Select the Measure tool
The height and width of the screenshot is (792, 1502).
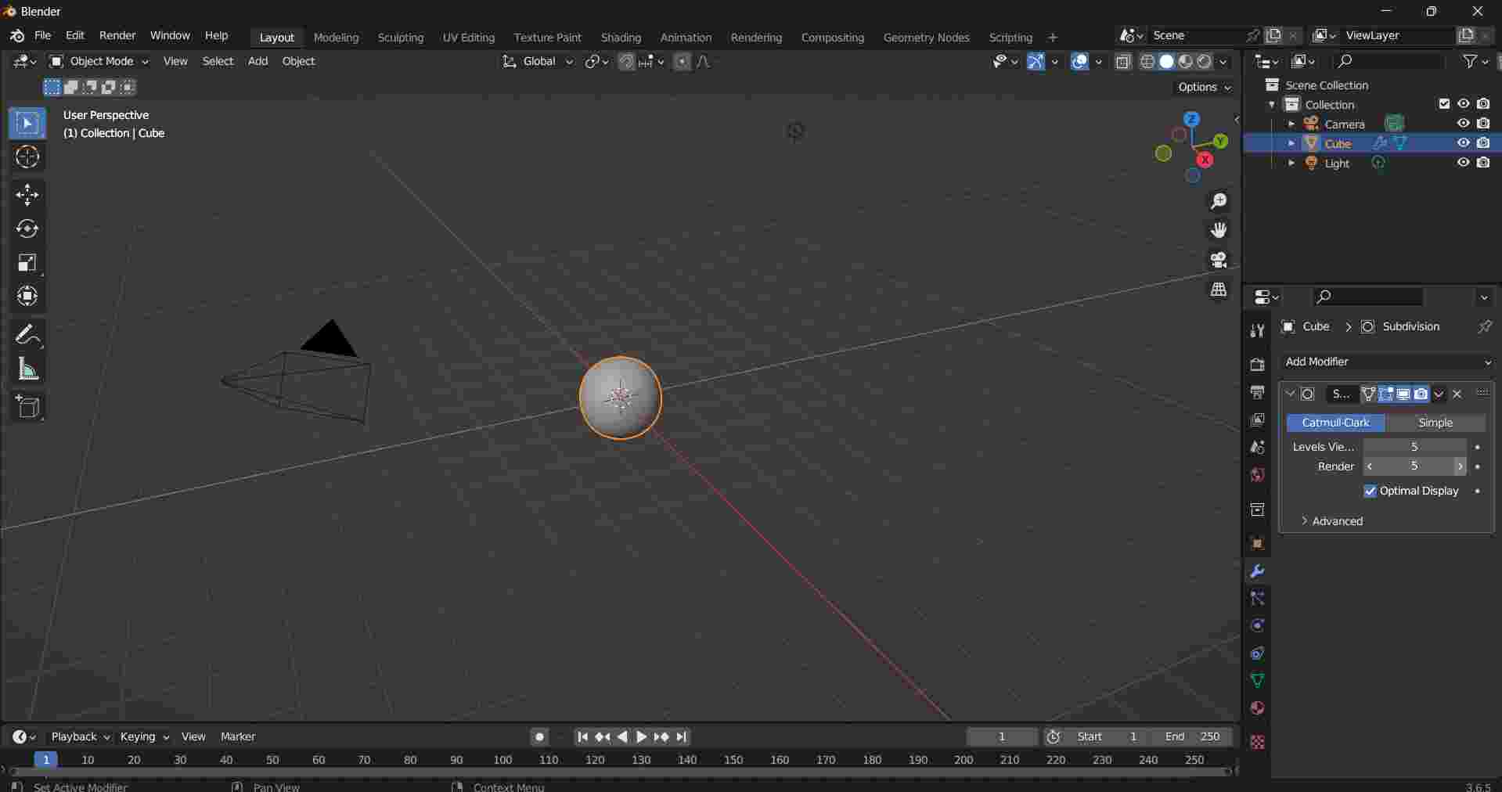point(27,369)
